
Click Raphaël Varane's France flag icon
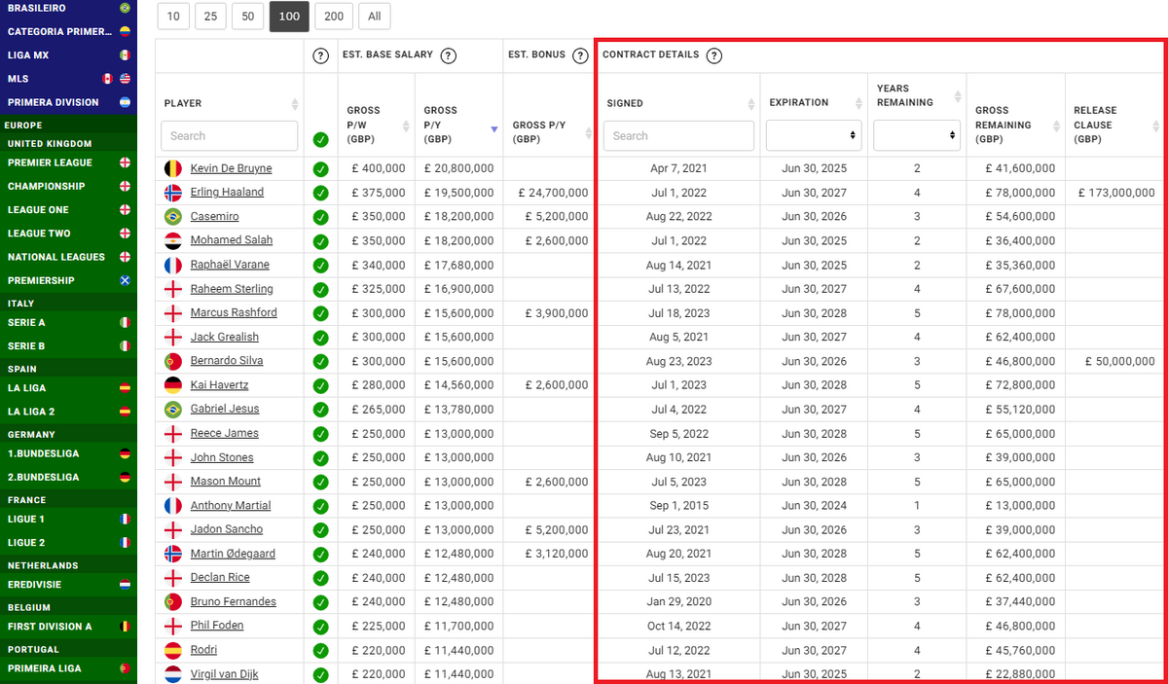(x=173, y=265)
